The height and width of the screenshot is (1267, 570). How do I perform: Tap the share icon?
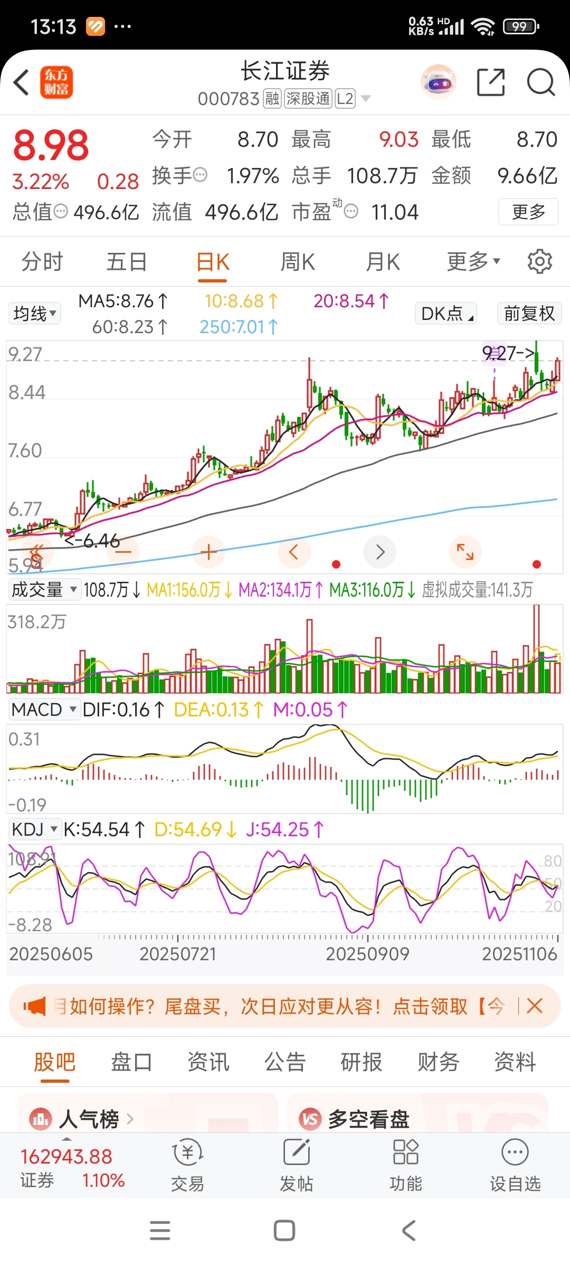click(x=491, y=82)
